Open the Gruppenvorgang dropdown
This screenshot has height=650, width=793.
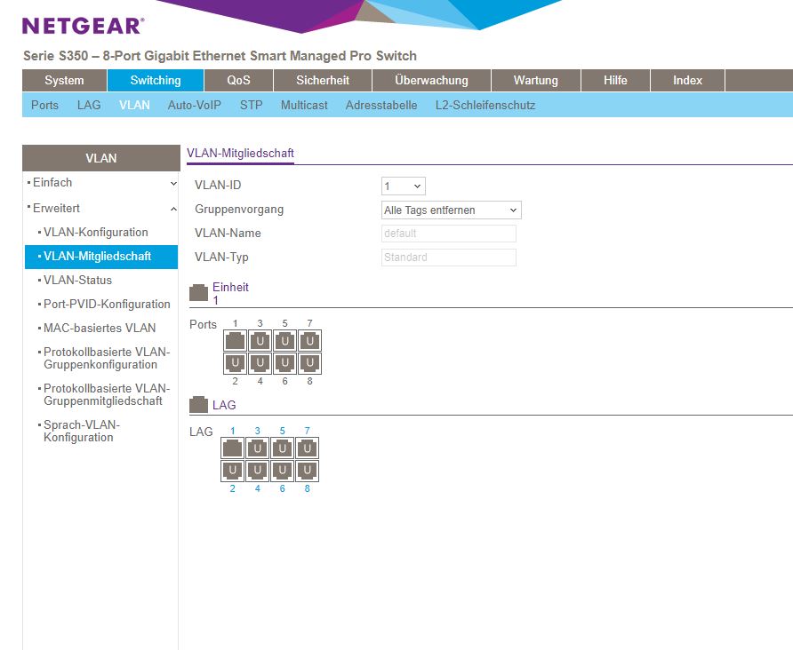(x=449, y=209)
